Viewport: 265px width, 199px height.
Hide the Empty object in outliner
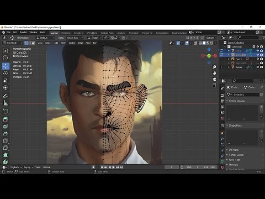258,59
